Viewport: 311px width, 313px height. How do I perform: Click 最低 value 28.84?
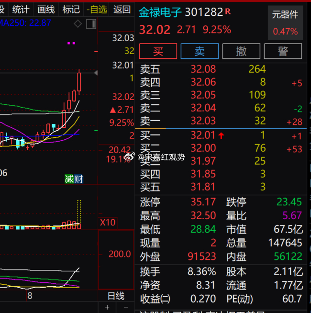203,229
